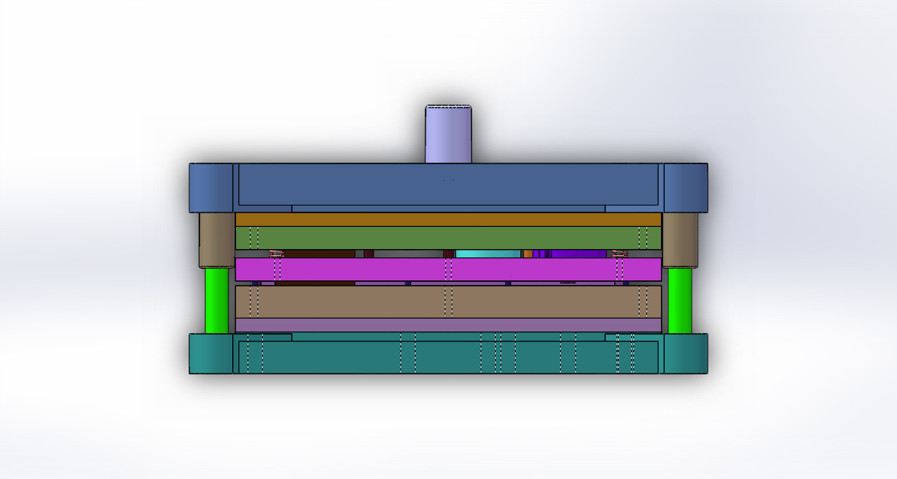Select the blue top plate of the die set

pyautogui.click(x=448, y=188)
